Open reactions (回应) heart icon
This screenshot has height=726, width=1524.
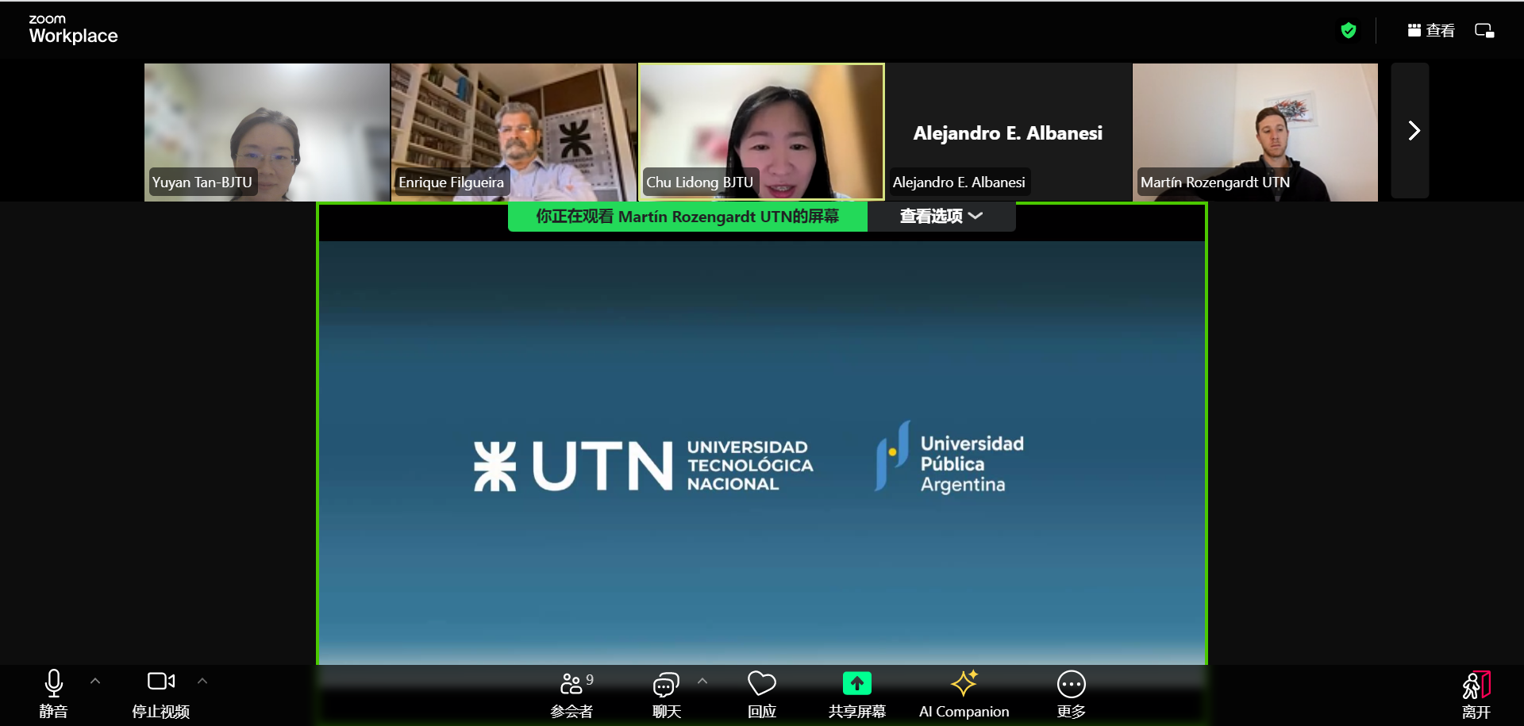(x=762, y=694)
